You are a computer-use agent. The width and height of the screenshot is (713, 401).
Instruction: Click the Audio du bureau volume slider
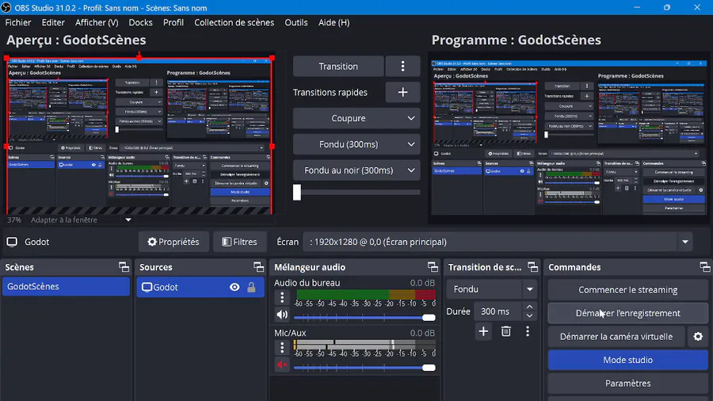click(364, 317)
